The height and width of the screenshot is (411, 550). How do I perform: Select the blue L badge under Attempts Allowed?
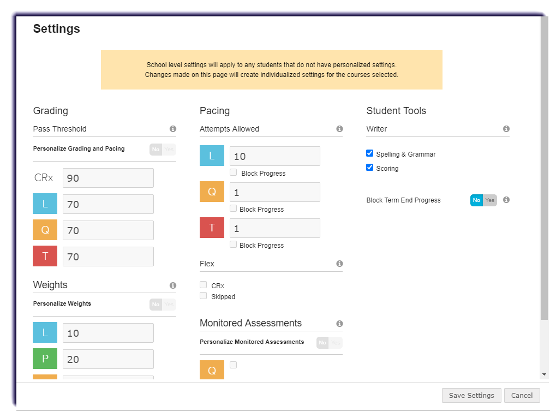coord(212,156)
